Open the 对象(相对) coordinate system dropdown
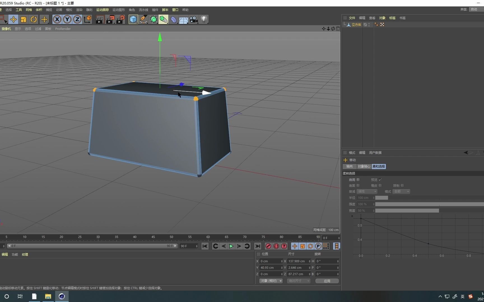This screenshot has width=484, height=302. click(x=271, y=281)
